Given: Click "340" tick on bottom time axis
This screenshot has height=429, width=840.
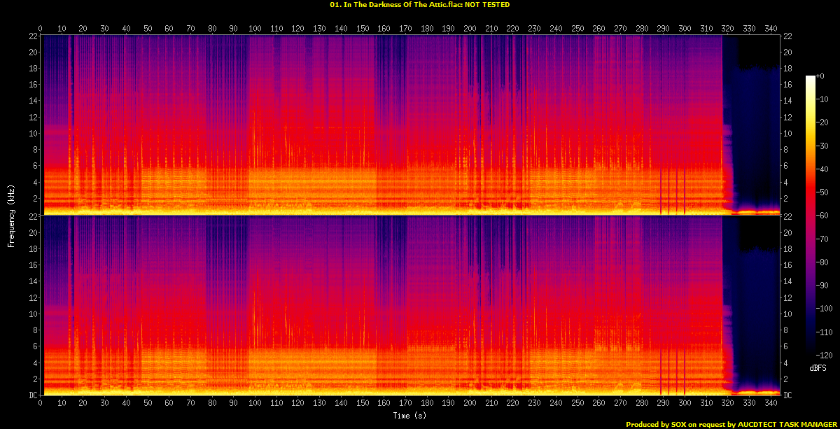Looking at the screenshot, I should [770, 403].
